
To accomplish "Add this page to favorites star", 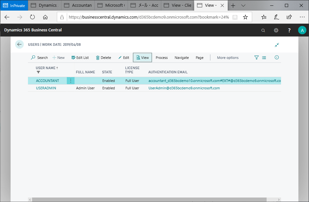I will point(245,17).
